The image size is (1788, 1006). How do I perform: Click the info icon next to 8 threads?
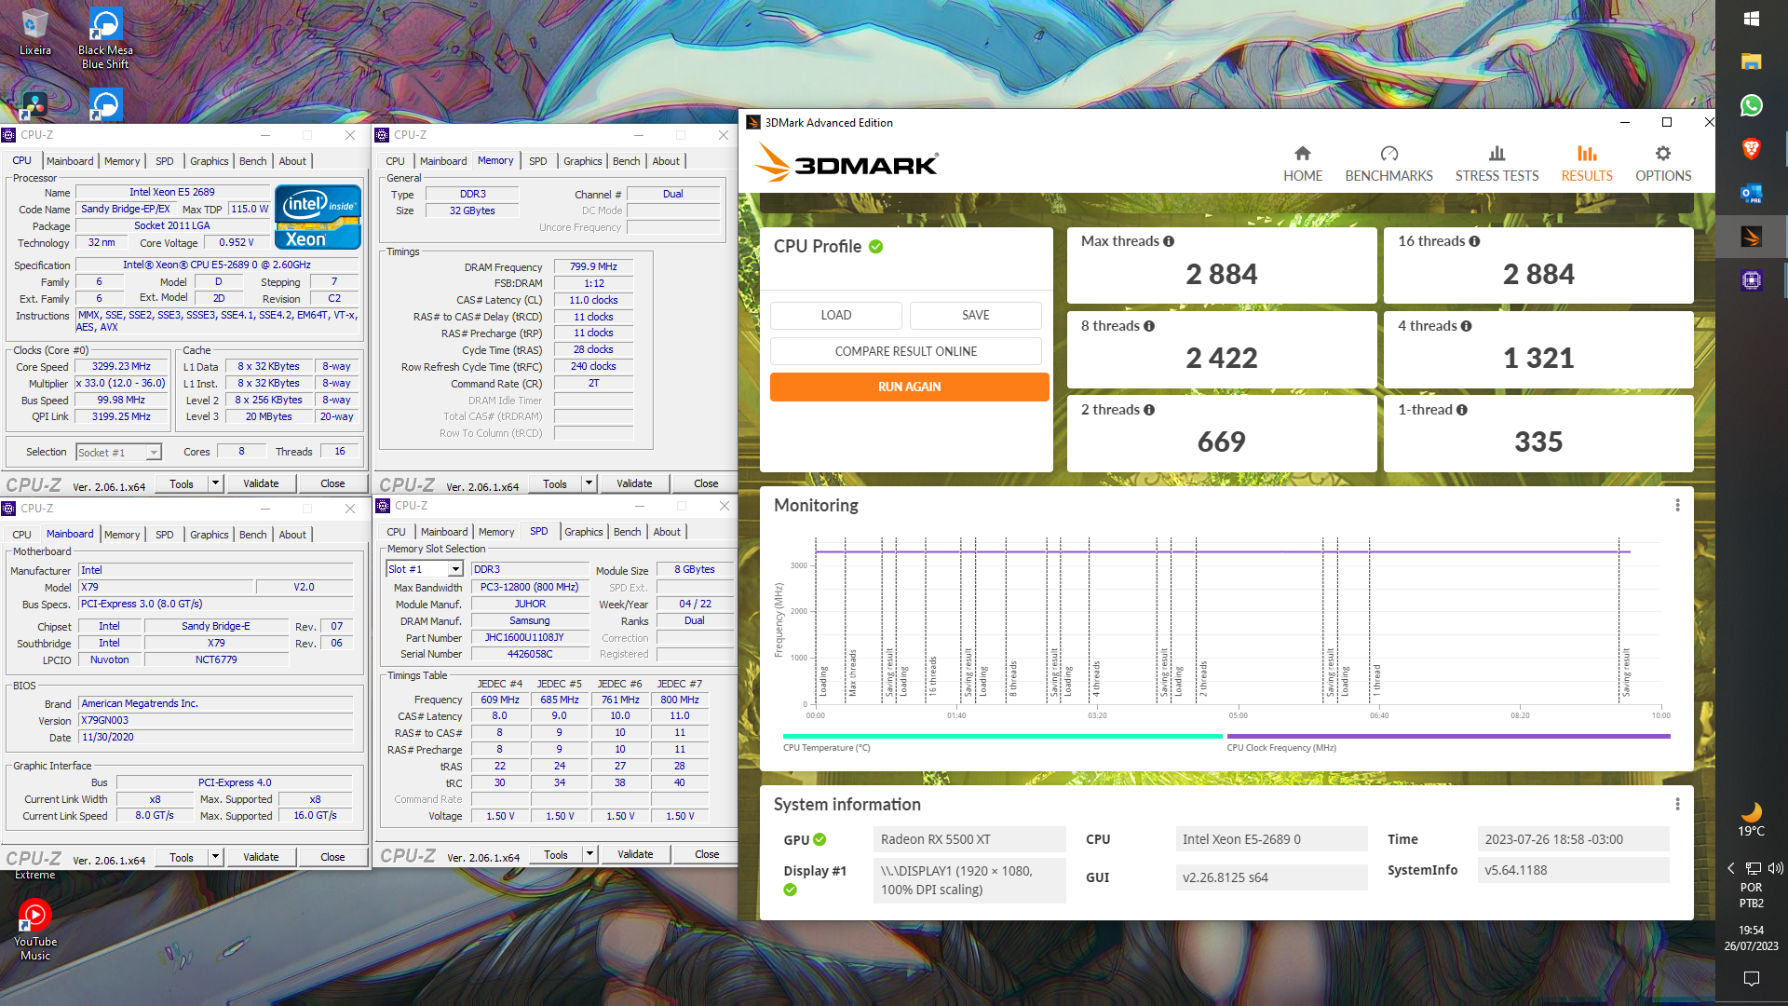click(1149, 326)
